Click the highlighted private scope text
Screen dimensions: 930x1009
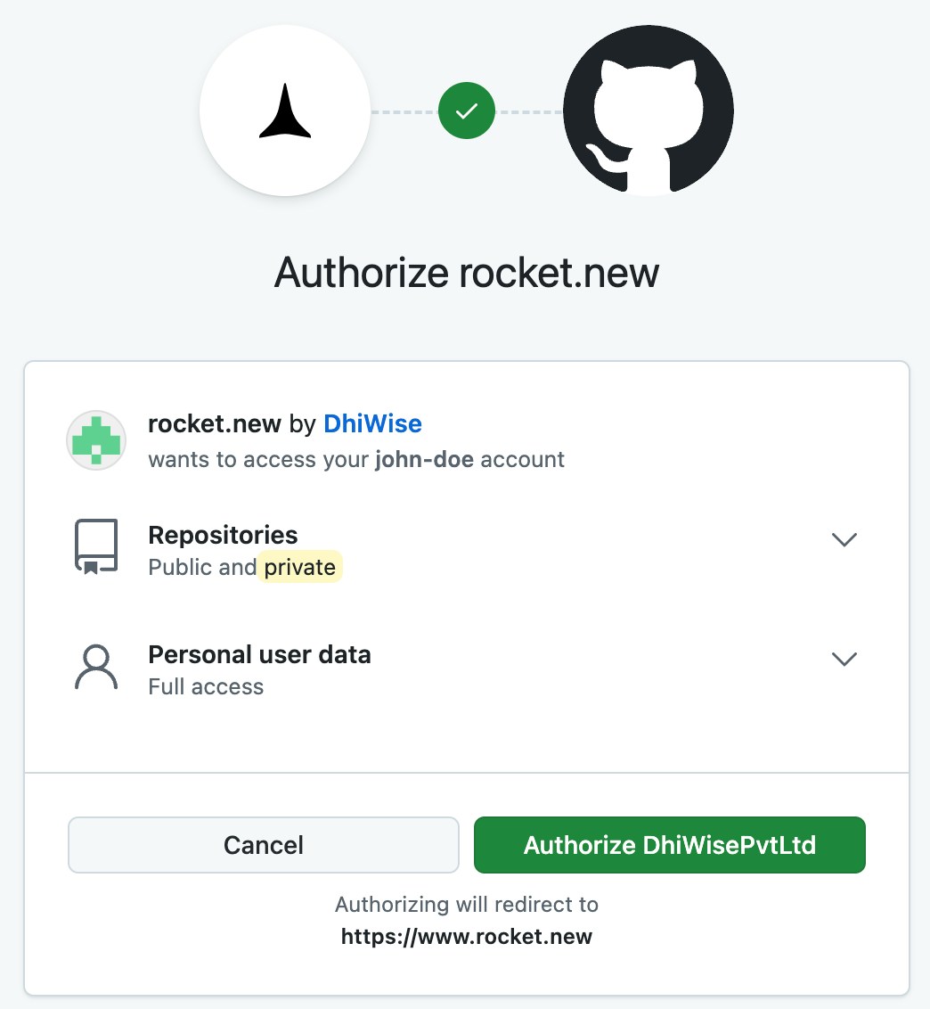click(x=300, y=566)
